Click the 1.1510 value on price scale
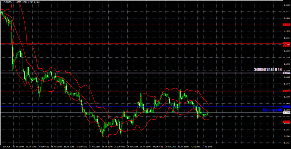The image size is (291, 149). 286,57
